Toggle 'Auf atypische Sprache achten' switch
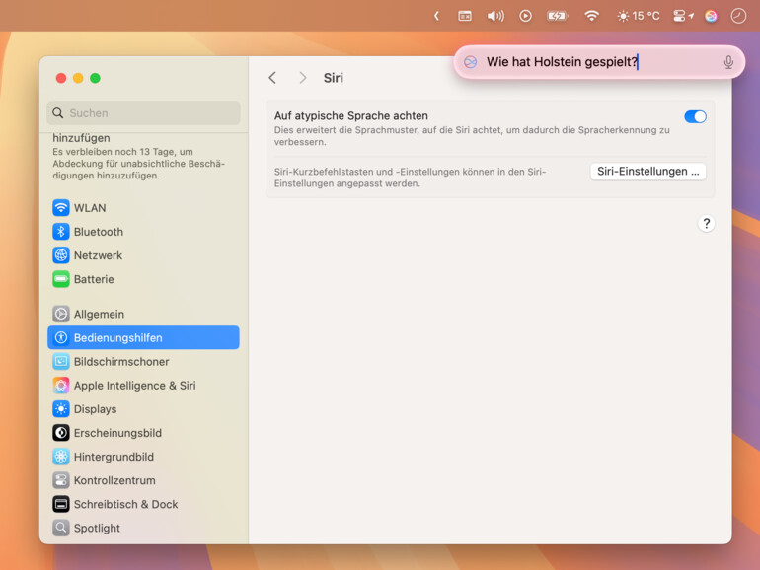 tap(695, 116)
